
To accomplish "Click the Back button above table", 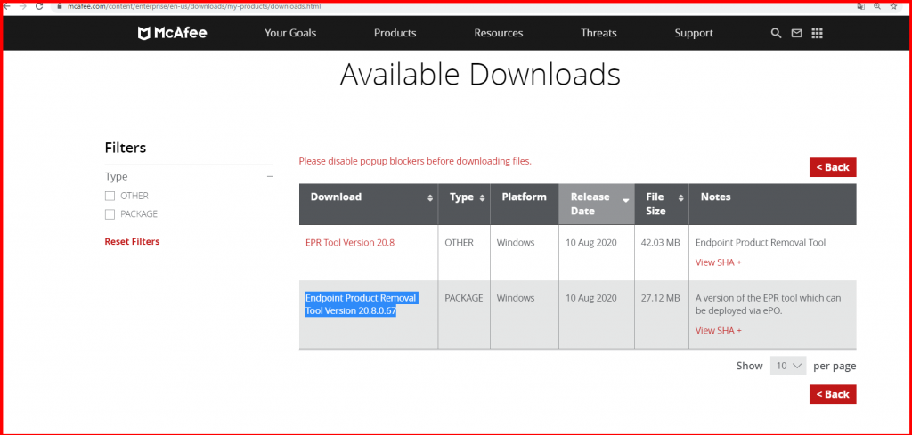I will (x=833, y=167).
